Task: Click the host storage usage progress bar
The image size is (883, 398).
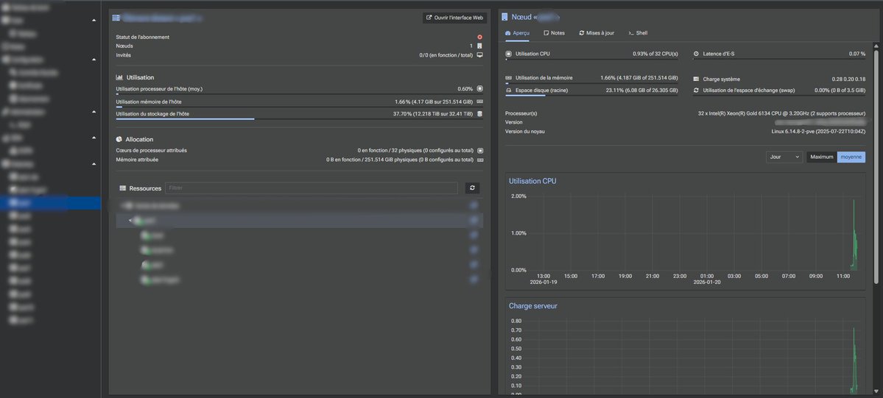Action: (x=300, y=118)
